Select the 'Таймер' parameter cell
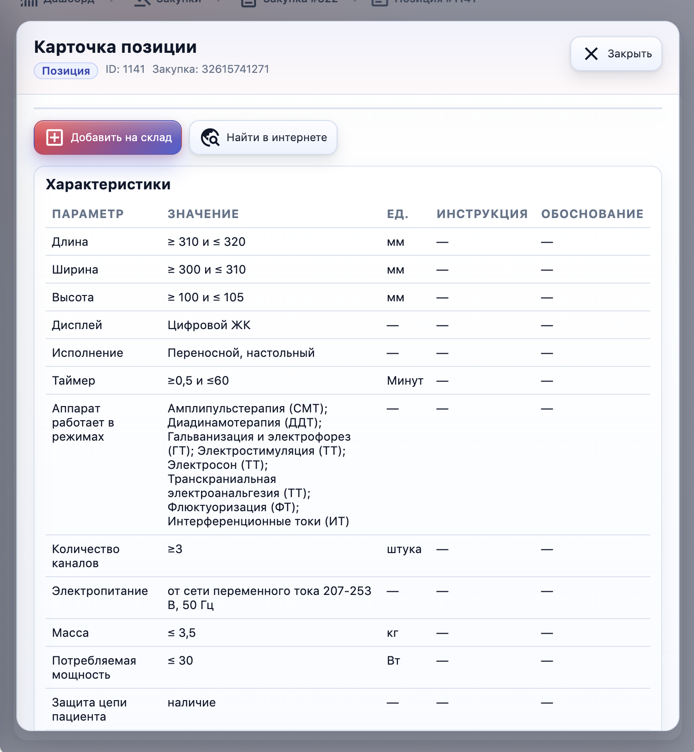Image resolution: width=694 pixels, height=752 pixels. click(73, 381)
